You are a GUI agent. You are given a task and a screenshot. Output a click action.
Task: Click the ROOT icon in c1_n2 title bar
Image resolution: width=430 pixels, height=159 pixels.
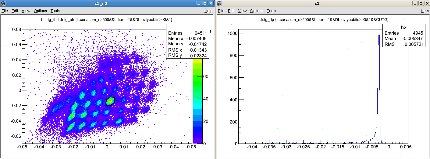(x=3, y=3)
